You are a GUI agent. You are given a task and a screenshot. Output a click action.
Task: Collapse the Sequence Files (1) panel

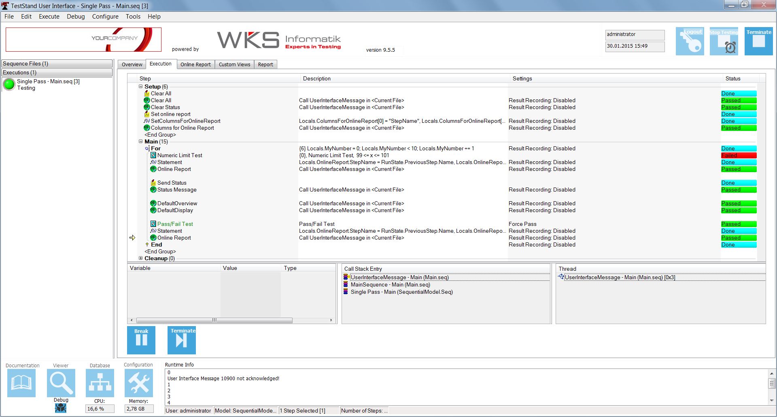[x=57, y=63]
